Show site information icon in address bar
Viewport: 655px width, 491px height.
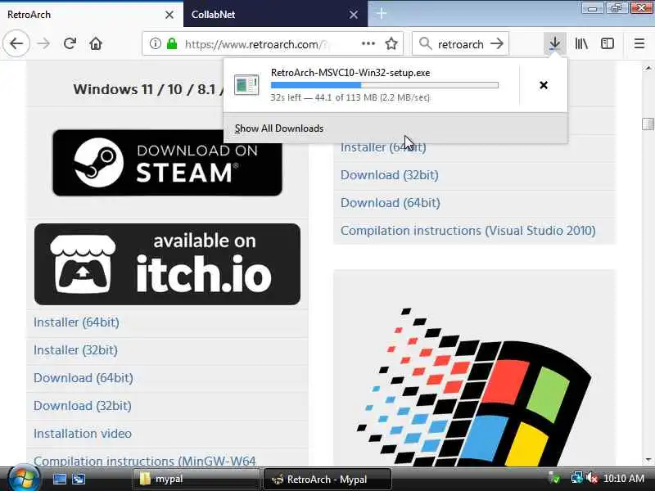pyautogui.click(x=156, y=43)
